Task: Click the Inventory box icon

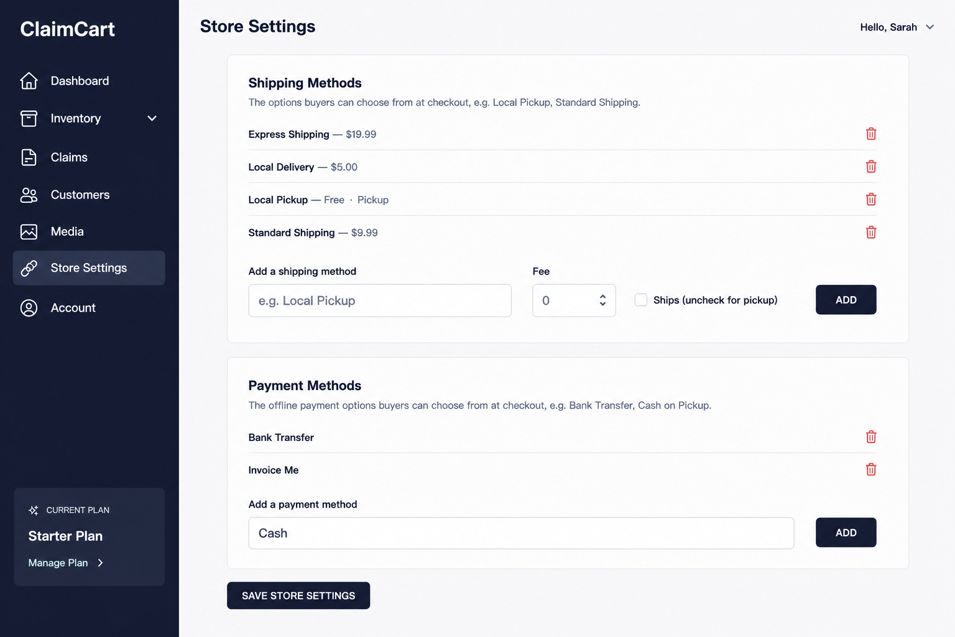Action: tap(29, 118)
